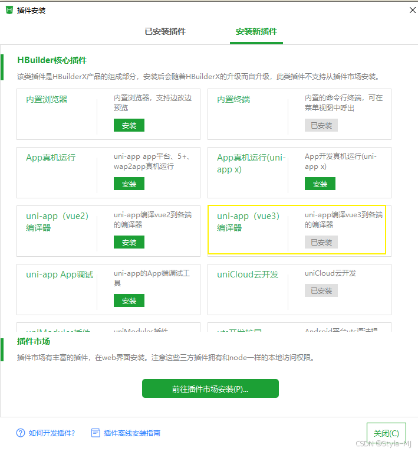Click description text 内置浏览器，支持边改边预览
This screenshot has width=418, height=451.
pos(153,103)
